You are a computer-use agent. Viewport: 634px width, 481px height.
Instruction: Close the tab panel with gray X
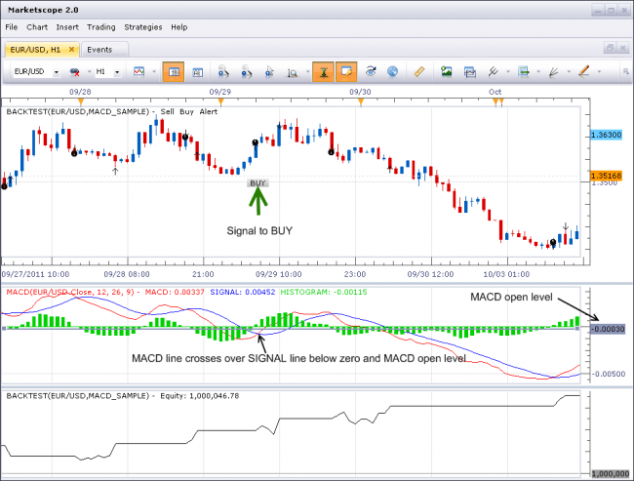pyautogui.click(x=623, y=48)
